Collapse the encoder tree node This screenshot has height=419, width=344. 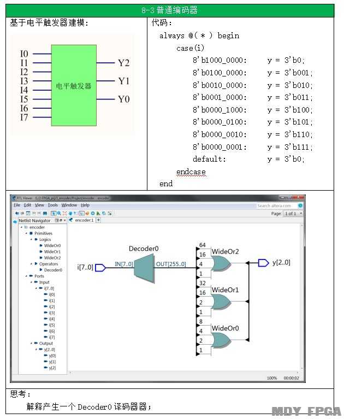(22, 227)
